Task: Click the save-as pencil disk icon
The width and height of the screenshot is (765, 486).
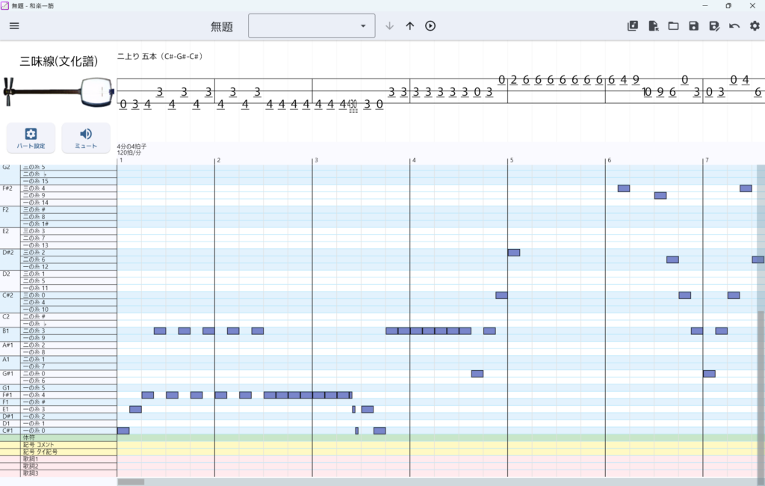Action: tap(713, 26)
